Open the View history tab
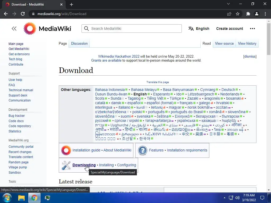This screenshot has height=203, width=271. pos(247,44)
